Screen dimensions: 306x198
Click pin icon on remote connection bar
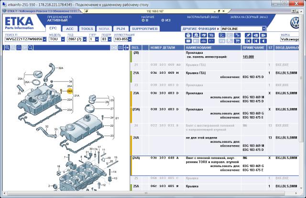pyautogui.click(x=87, y=11)
